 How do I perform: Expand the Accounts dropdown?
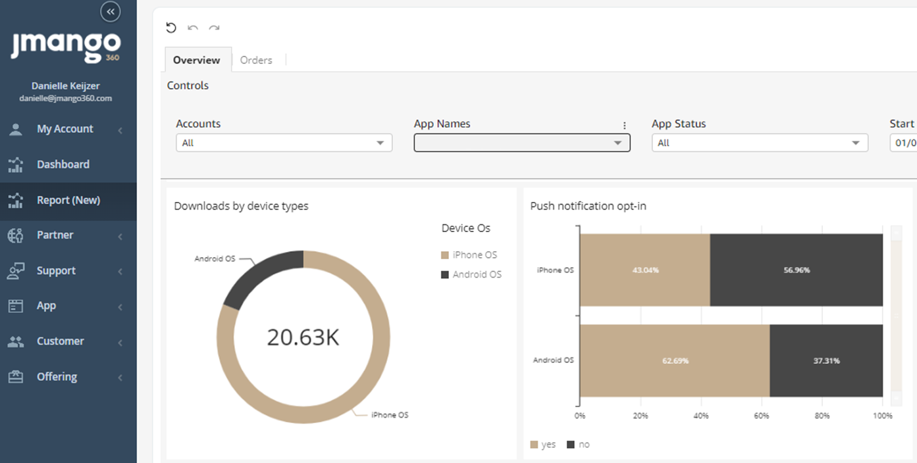pyautogui.click(x=284, y=143)
